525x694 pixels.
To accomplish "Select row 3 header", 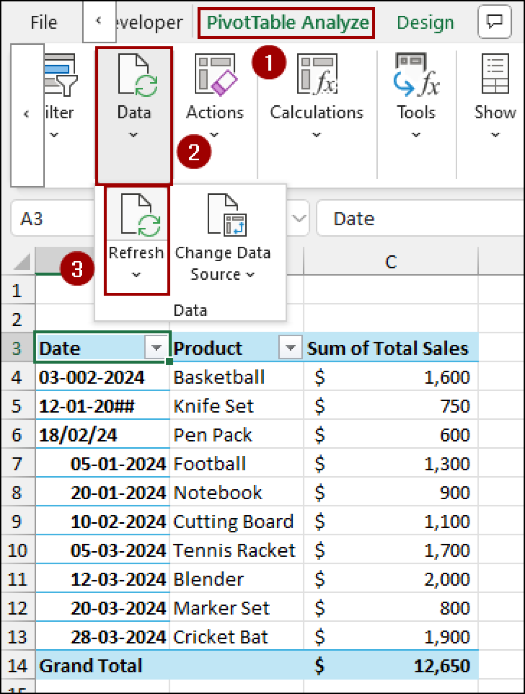I will [17, 348].
